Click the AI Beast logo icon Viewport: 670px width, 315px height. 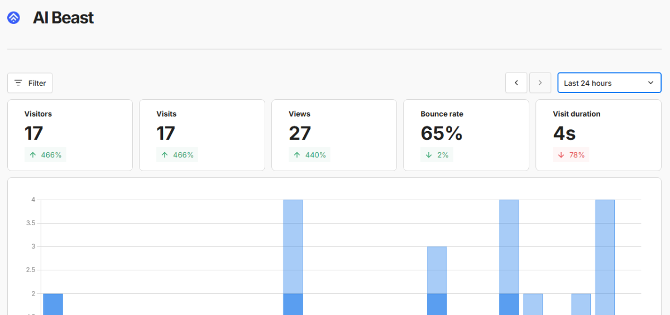pyautogui.click(x=13, y=18)
